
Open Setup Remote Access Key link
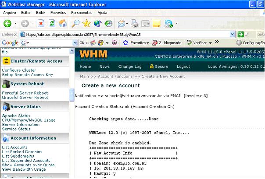click(28, 75)
